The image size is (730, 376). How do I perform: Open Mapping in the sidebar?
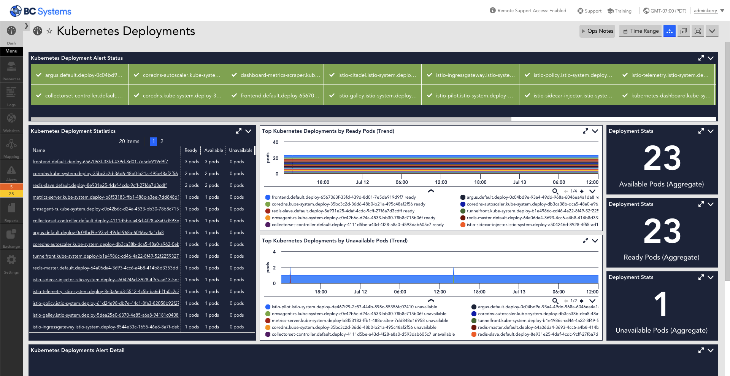pos(11,148)
